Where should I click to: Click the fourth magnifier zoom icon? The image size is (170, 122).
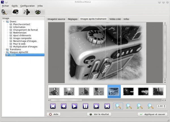pos(150,106)
